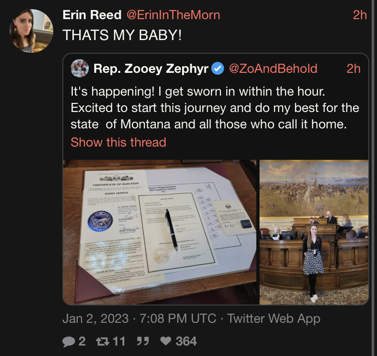Click the quote marks icon
Viewport: 377px width, 356px height.
(144, 341)
